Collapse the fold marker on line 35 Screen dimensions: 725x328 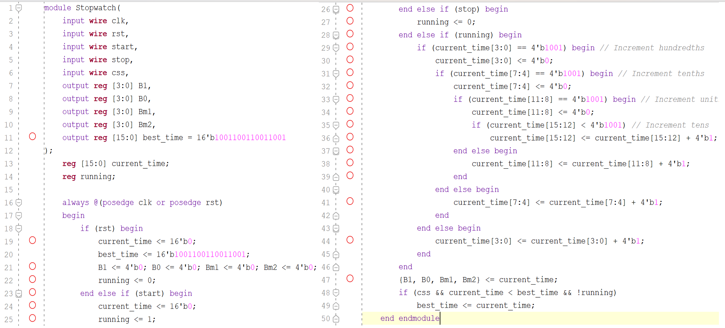pyautogui.click(x=336, y=125)
